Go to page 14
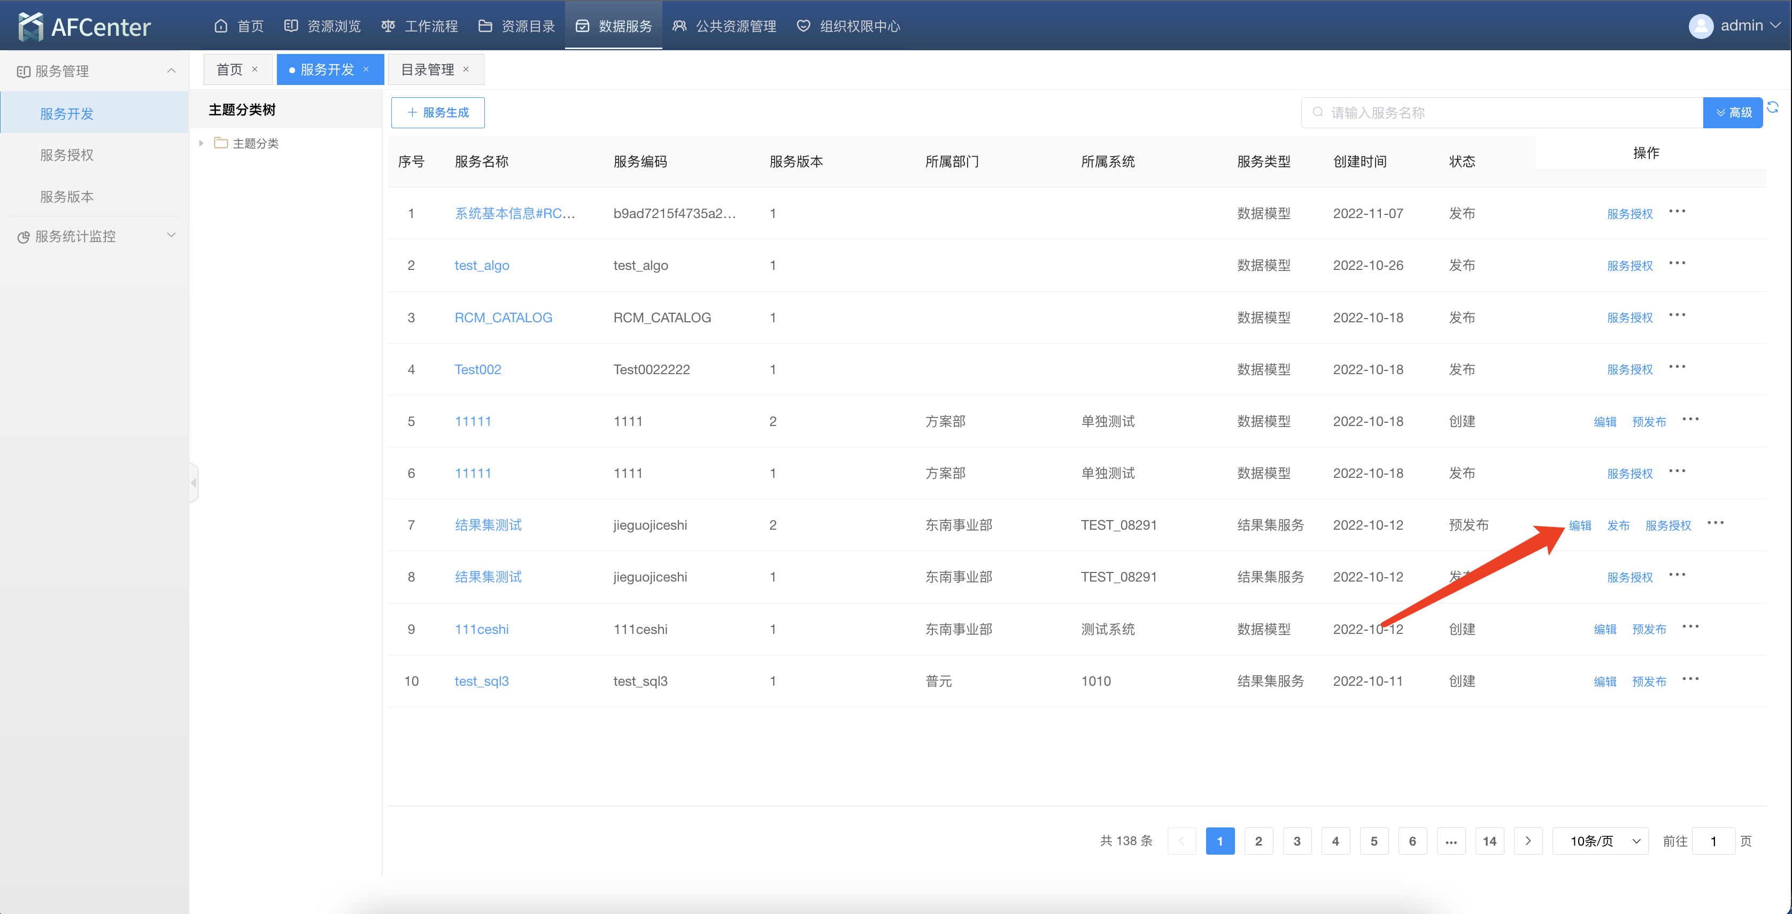Image resolution: width=1792 pixels, height=914 pixels. pos(1489,840)
